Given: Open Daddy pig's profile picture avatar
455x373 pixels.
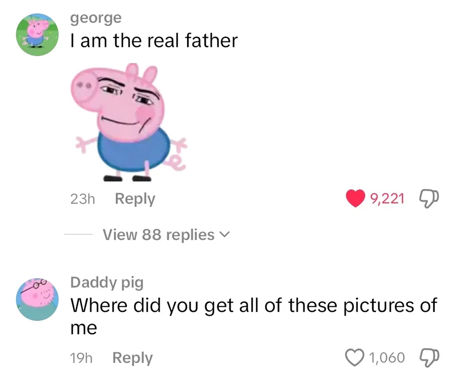Looking at the screenshot, I should (x=38, y=299).
